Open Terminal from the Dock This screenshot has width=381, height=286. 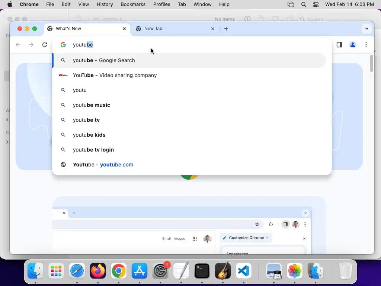(202, 271)
